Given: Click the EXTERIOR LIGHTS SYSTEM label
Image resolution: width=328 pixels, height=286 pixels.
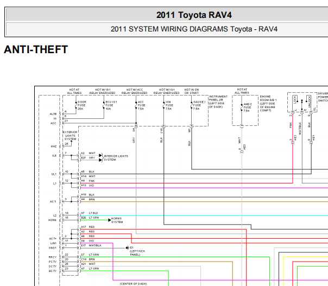Looking at the screenshot, I should pos(70,136).
